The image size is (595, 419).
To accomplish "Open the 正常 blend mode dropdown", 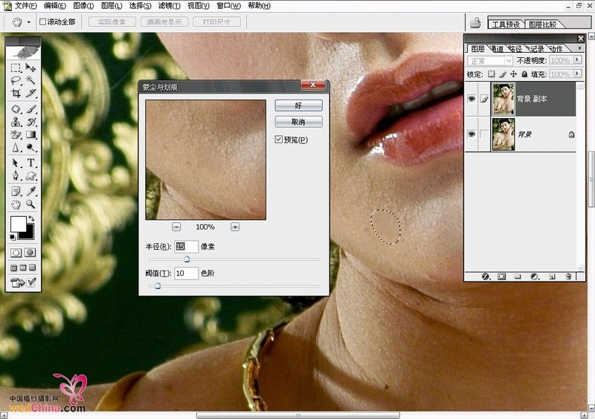I will pos(490,61).
